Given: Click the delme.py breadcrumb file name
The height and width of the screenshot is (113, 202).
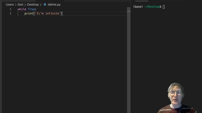Looking at the screenshot, I should tap(54, 5).
